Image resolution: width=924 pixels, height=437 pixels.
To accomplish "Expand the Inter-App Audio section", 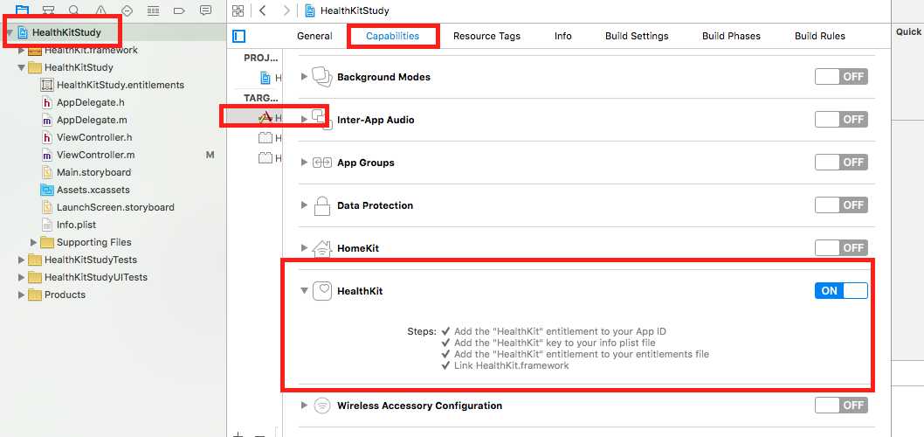I will (304, 120).
